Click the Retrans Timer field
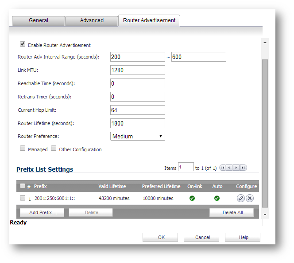The image size is (294, 263). 138,97
